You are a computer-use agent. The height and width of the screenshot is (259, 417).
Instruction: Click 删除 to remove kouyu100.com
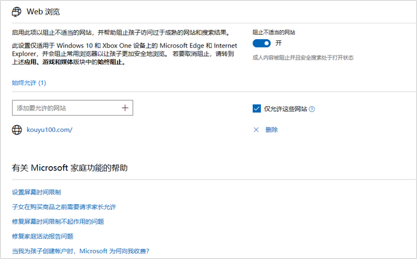272,129
